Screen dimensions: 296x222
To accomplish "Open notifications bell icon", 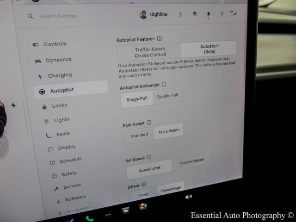I will pos(208,15).
